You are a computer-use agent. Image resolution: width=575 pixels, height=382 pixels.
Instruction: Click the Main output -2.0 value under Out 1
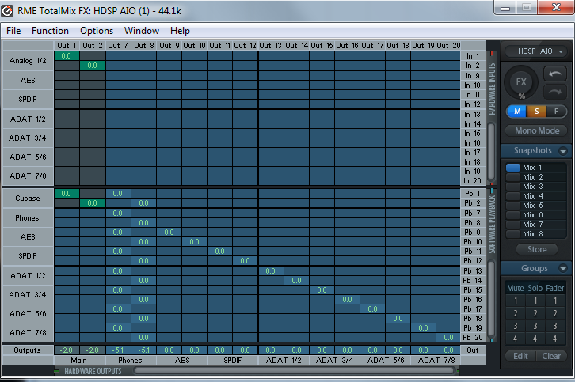67,350
